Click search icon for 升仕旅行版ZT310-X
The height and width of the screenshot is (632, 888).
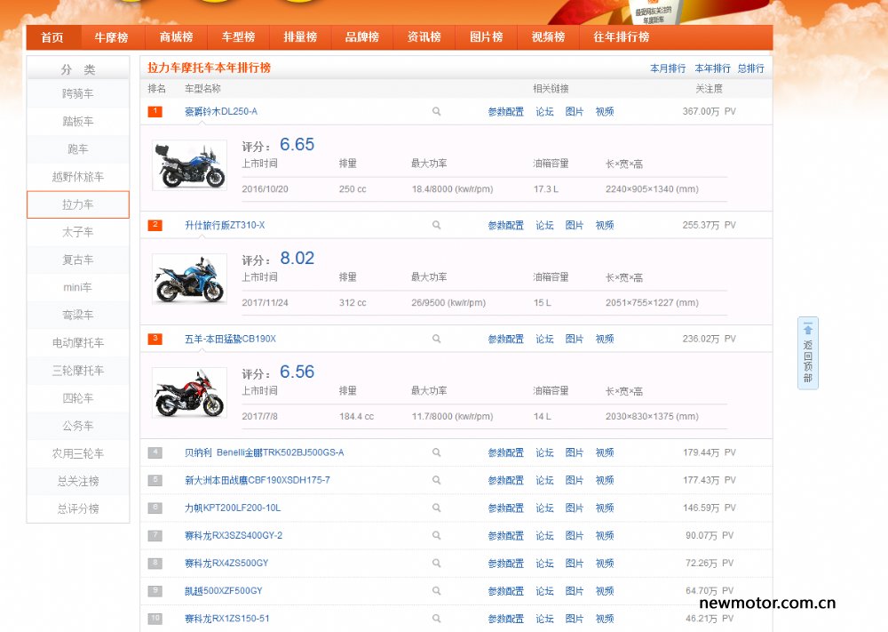click(x=436, y=225)
